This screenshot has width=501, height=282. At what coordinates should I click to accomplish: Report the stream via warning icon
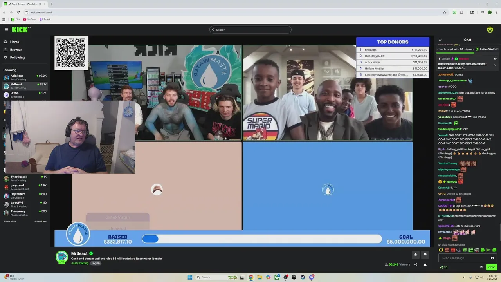(x=425, y=264)
